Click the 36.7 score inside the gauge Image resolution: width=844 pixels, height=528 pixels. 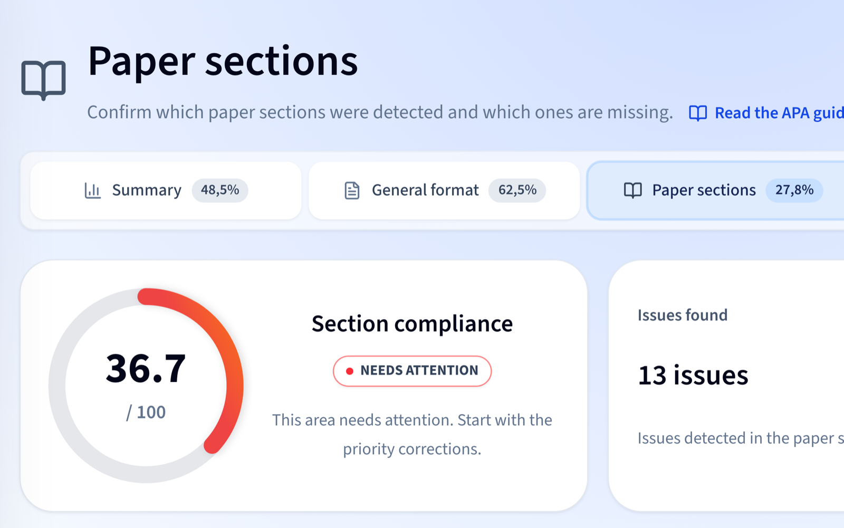pyautogui.click(x=146, y=368)
